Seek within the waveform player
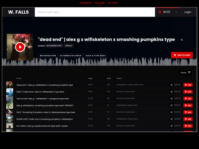 tap(99, 62)
